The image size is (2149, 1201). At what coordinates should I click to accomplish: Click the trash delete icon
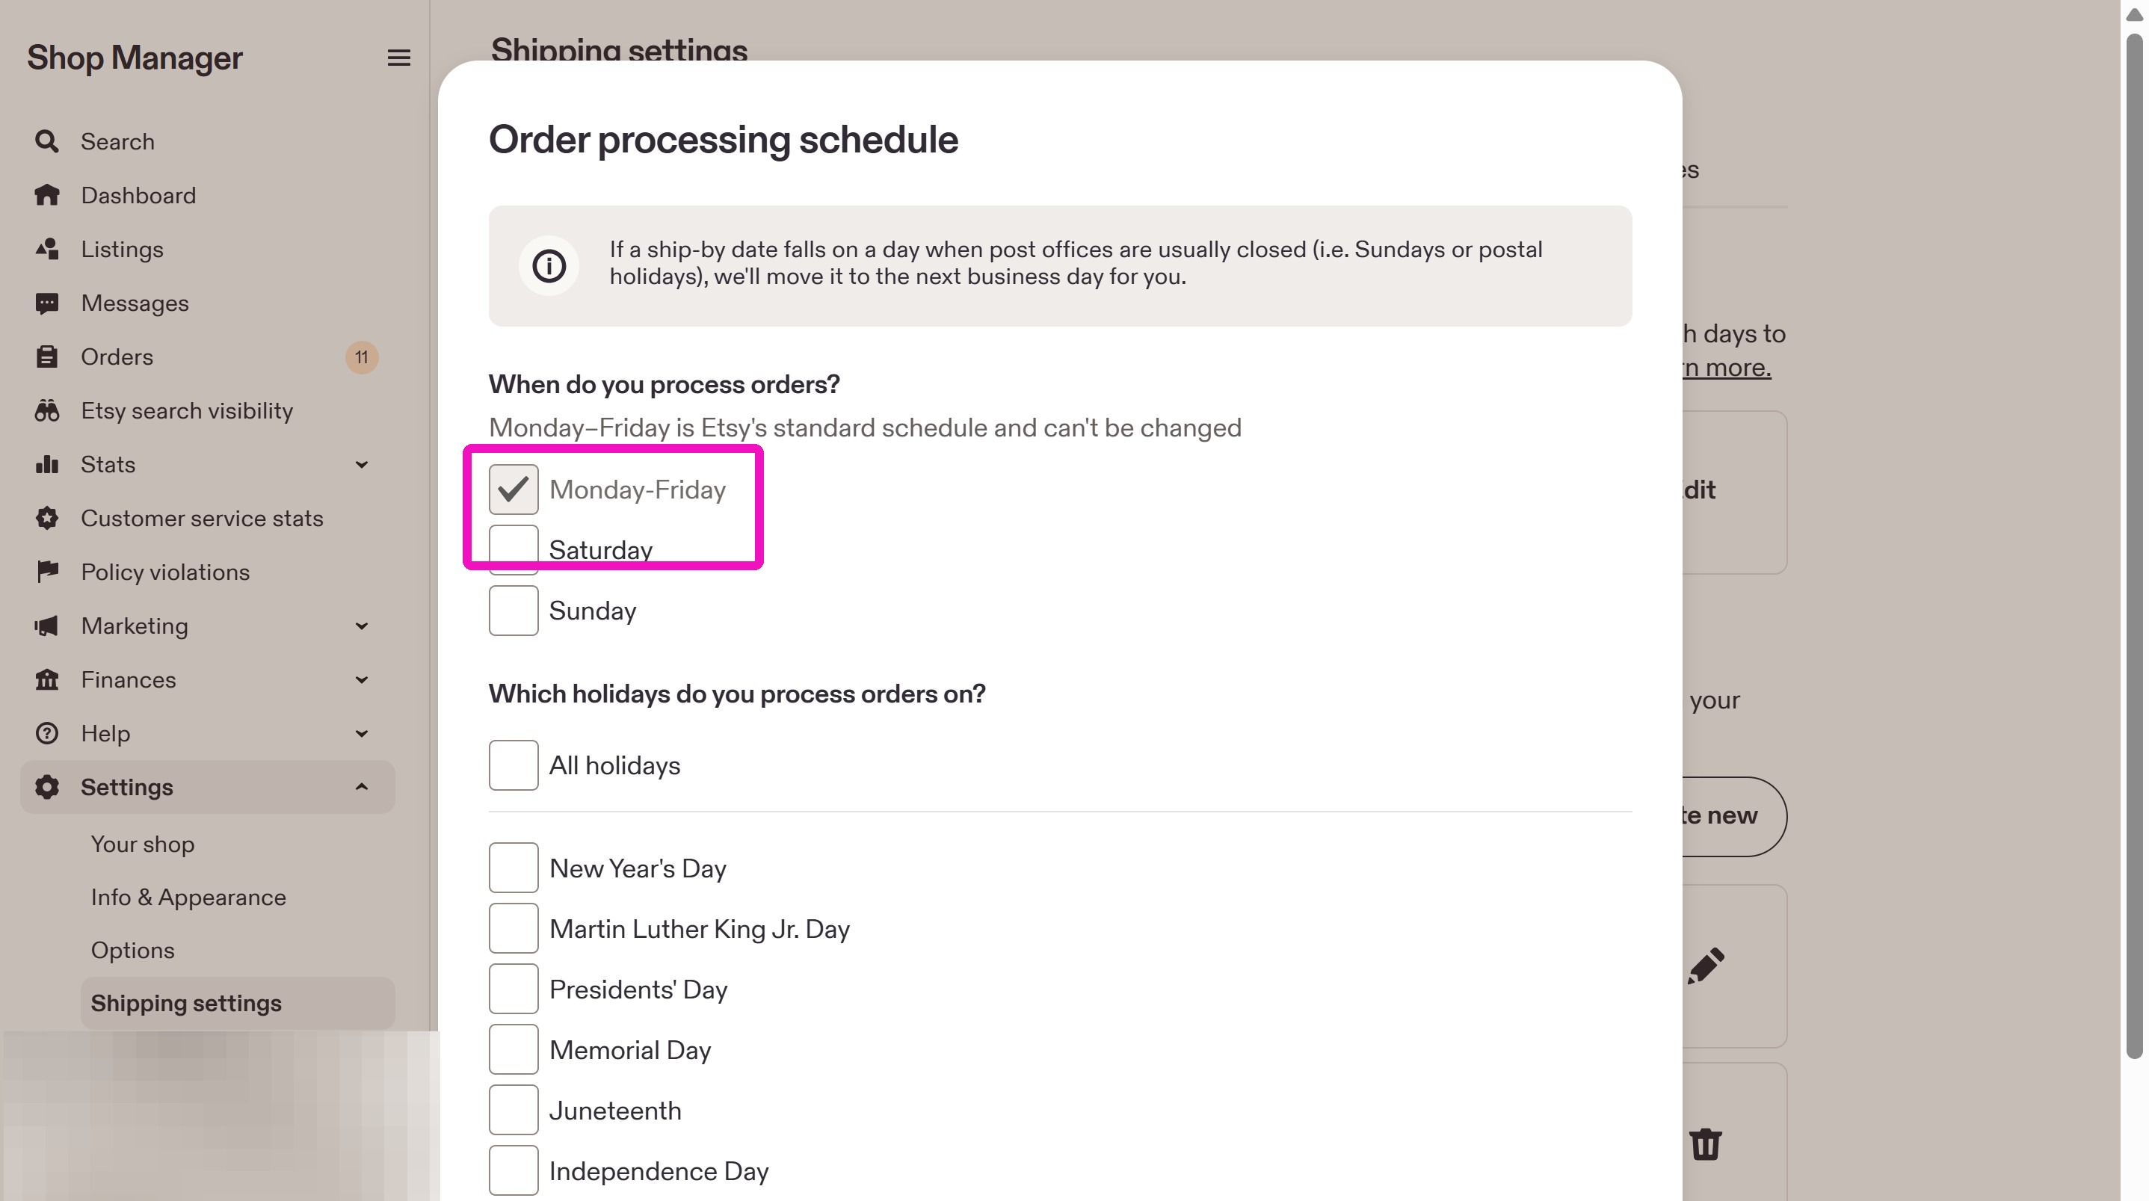(x=1705, y=1143)
